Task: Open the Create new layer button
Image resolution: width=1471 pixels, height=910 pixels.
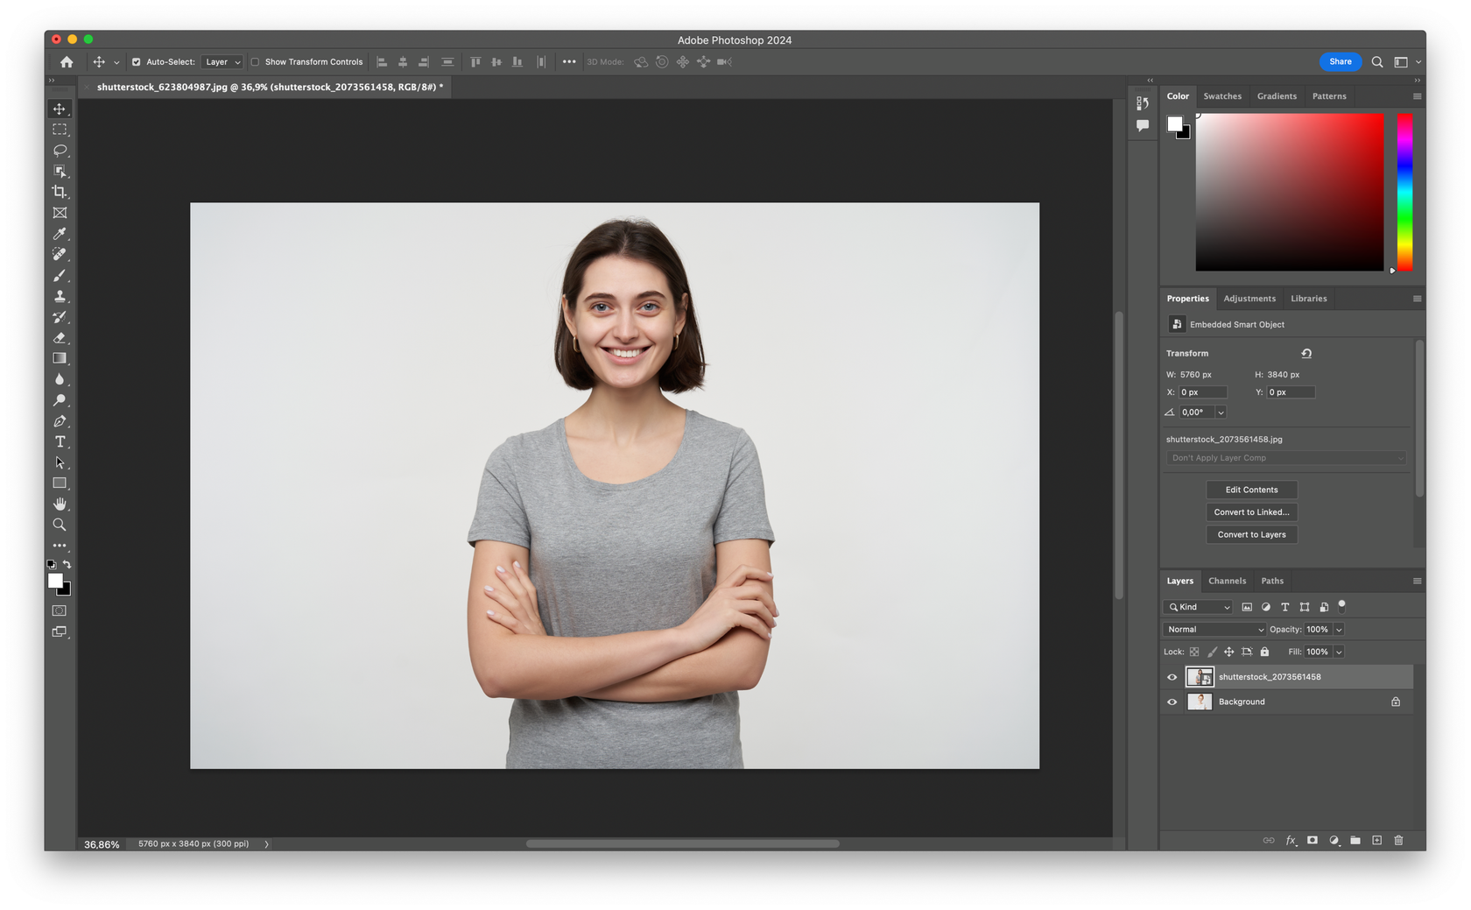Action: [1376, 840]
